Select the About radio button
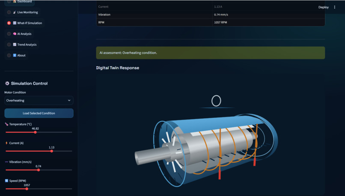345x196 pixels. [x=9, y=56]
